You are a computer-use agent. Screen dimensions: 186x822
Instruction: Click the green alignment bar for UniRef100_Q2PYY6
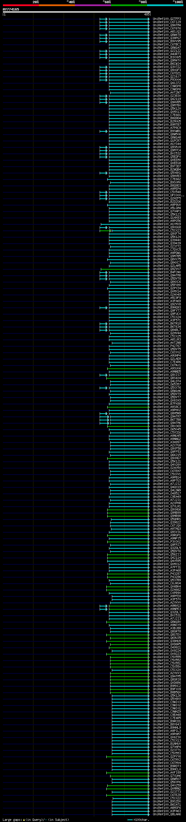click(128, 757)
